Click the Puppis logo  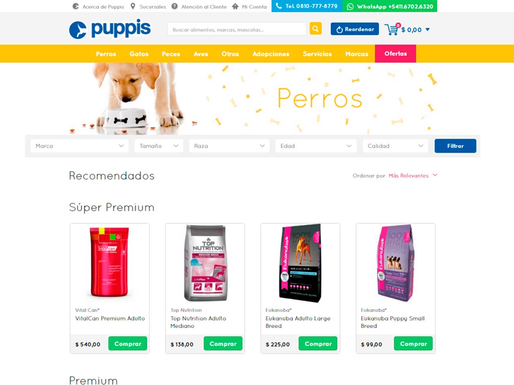click(110, 29)
